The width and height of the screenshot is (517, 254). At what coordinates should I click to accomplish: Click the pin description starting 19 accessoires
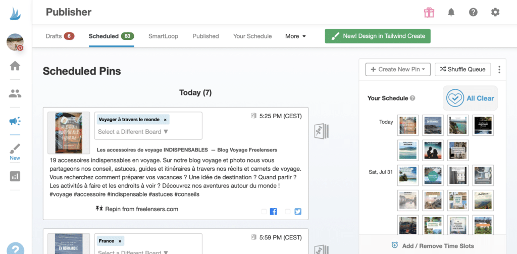coord(175,177)
